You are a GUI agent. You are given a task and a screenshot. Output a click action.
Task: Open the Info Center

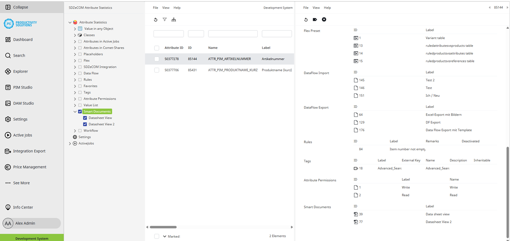tap(23, 207)
